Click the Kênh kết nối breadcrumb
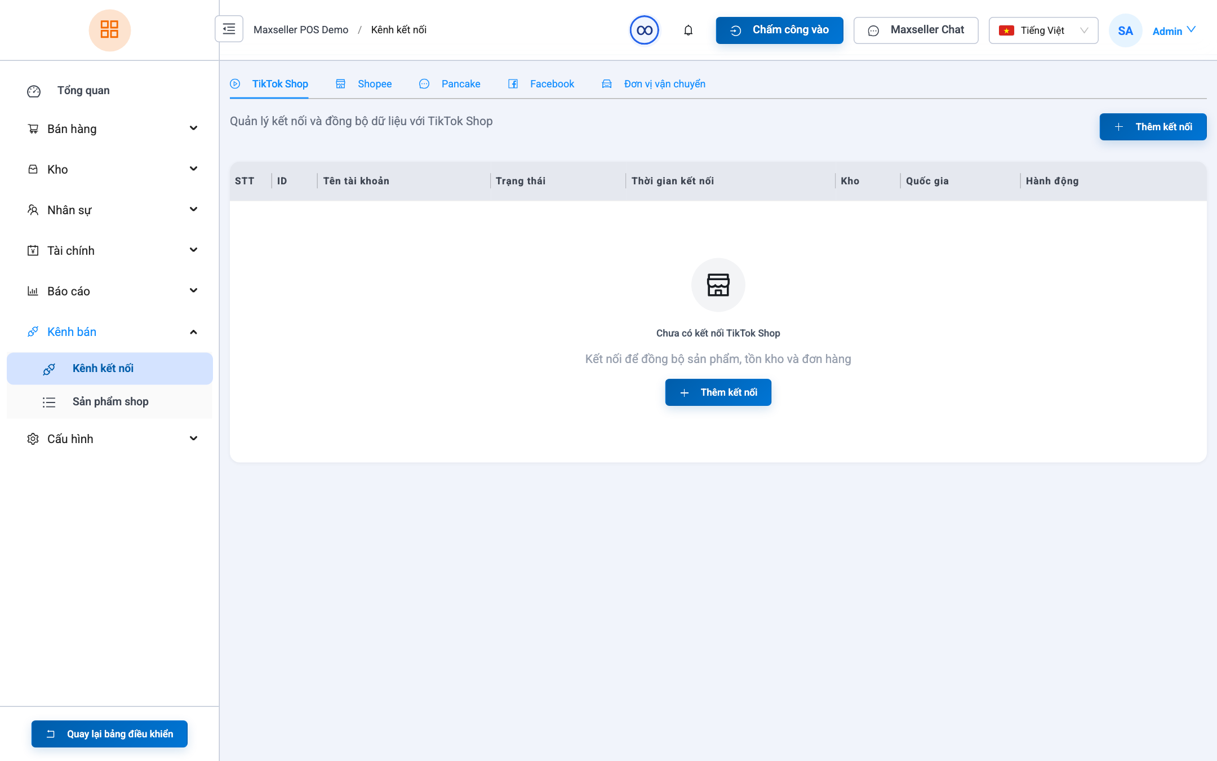The height and width of the screenshot is (761, 1217). (399, 30)
